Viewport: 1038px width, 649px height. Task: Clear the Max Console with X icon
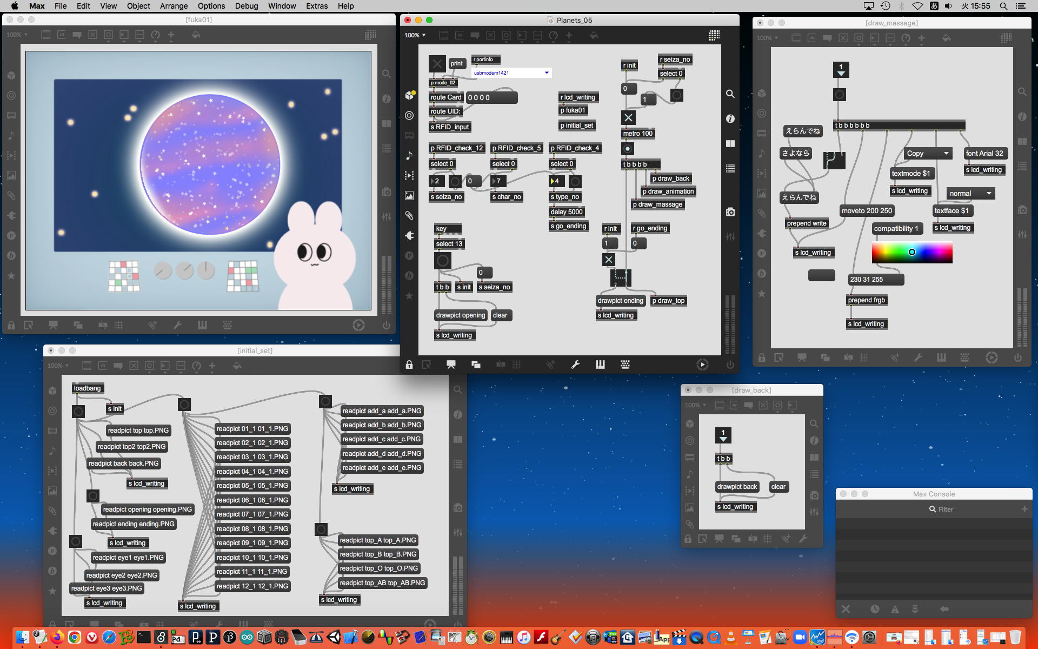pos(846,609)
